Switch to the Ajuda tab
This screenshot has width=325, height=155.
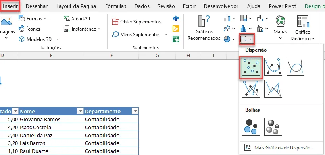[254, 6]
